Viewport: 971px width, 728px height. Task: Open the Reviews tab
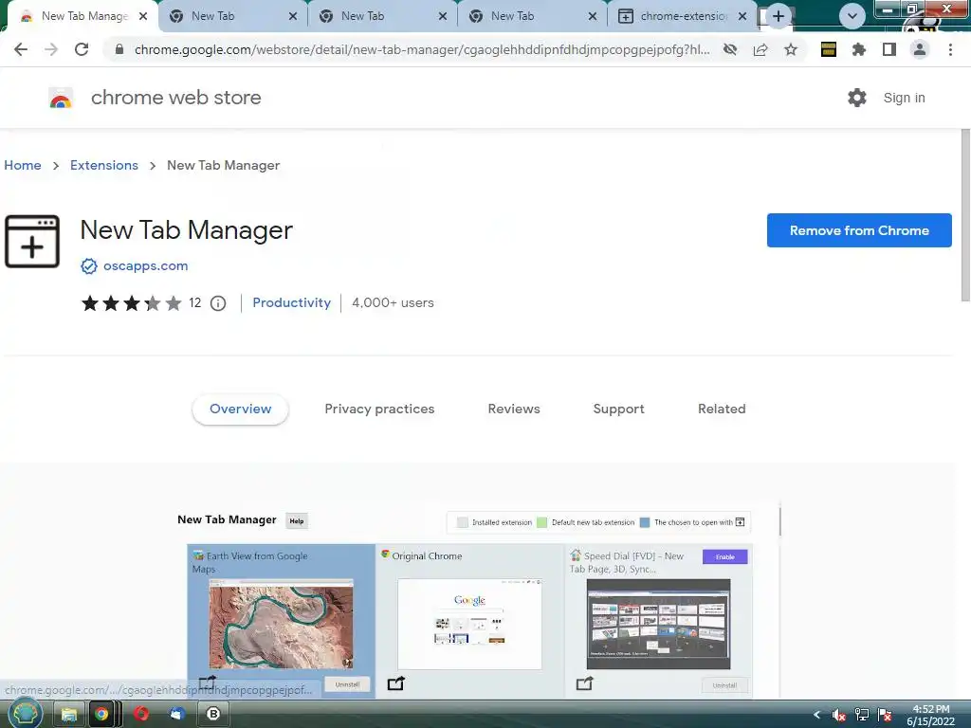click(514, 409)
